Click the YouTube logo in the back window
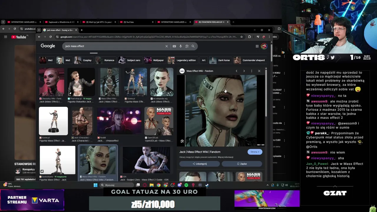Viewport: 377px width, 212px height. click(19, 37)
